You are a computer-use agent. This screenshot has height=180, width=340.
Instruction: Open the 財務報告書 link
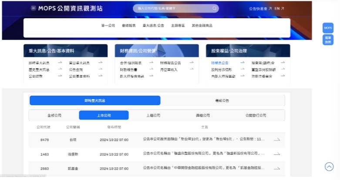point(128,70)
